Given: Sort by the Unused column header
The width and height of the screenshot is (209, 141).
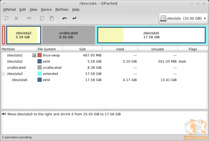Looking at the screenshot, I should (x=157, y=49).
